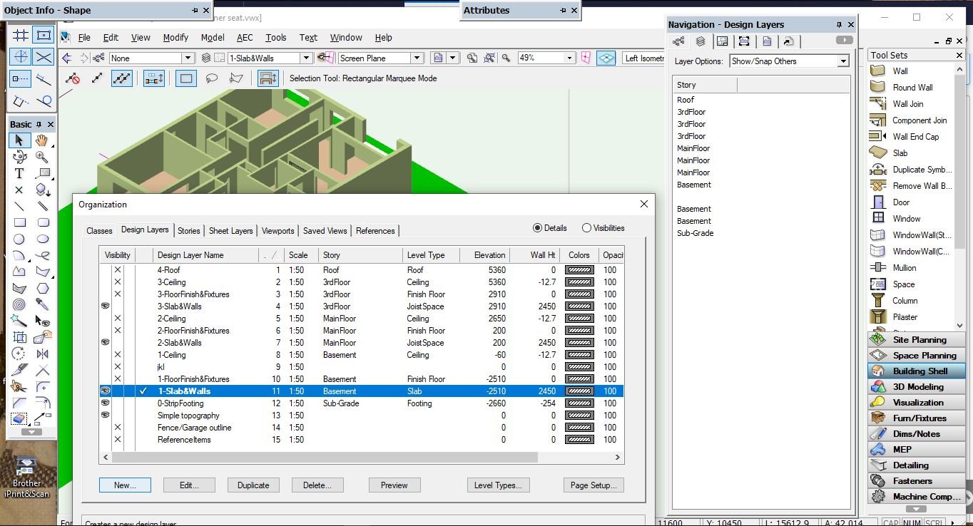The height and width of the screenshot is (526, 973).
Task: Select the Pan hand tool
Action: pos(43,140)
